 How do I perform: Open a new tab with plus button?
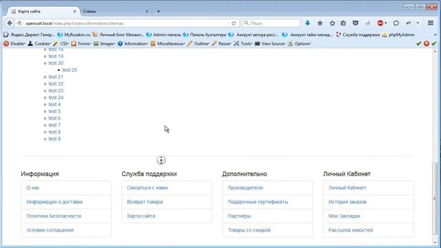(x=158, y=11)
